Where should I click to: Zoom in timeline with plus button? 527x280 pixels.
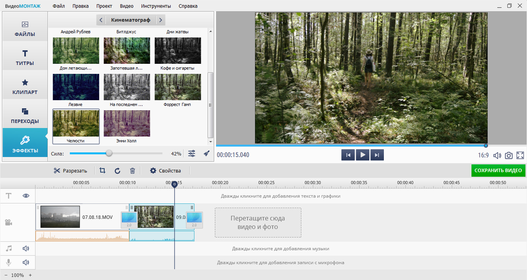click(x=30, y=275)
